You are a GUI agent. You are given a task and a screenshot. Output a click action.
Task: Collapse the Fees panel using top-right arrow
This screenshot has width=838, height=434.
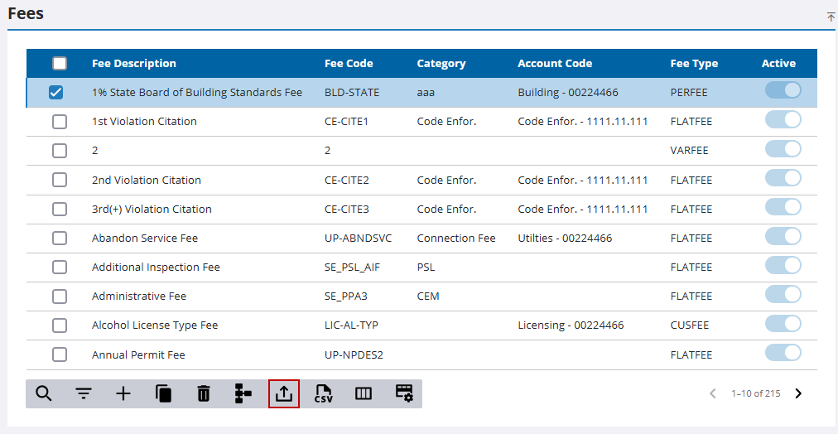pyautogui.click(x=831, y=17)
